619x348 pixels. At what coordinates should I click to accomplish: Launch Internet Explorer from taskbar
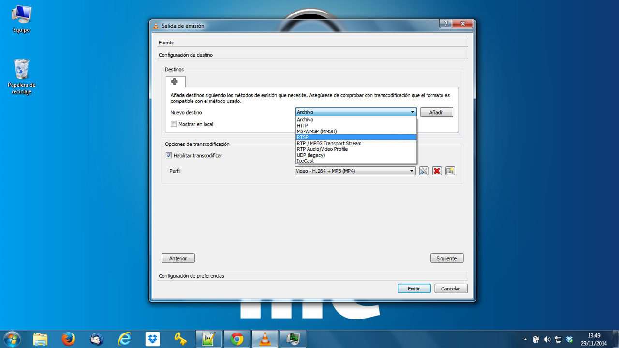(x=125, y=339)
